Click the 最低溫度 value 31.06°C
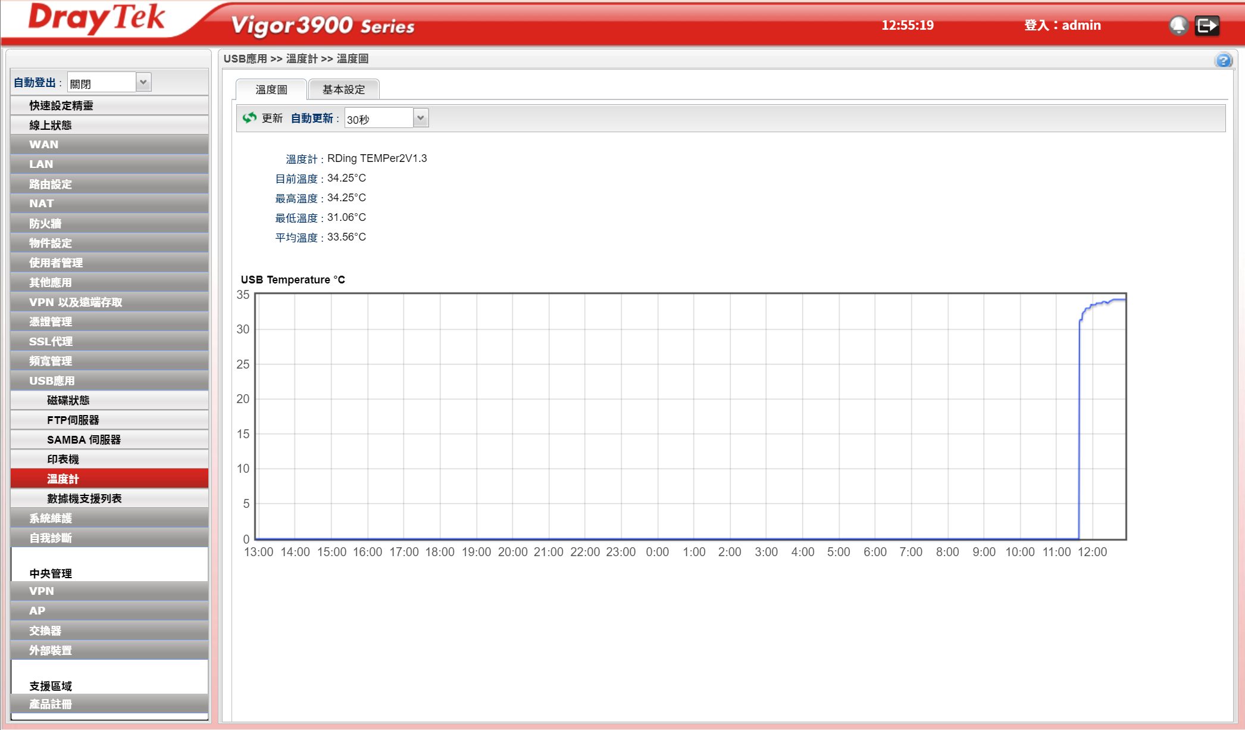 pos(346,217)
